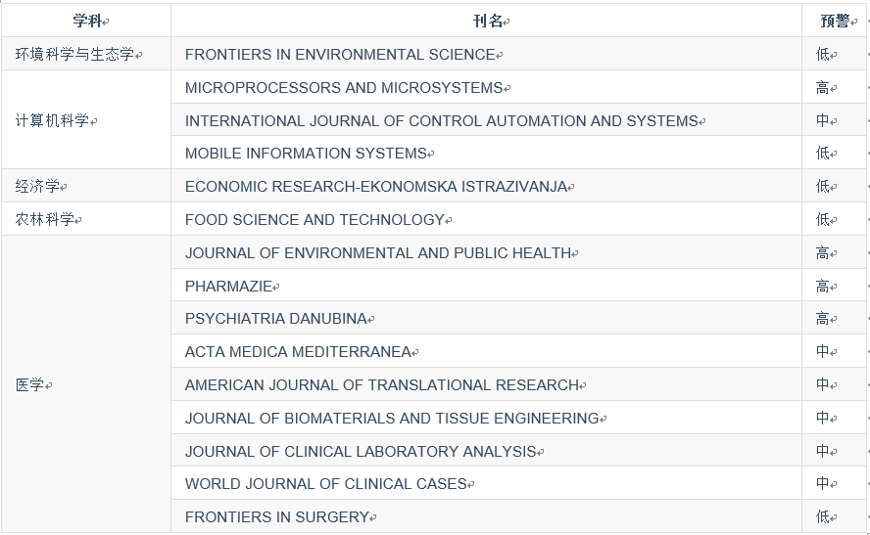870x535 pixels.
Task: Click 中 warning for JOURNAL OF CLINICAL LABORATORY ANALYSIS
Action: [822, 451]
